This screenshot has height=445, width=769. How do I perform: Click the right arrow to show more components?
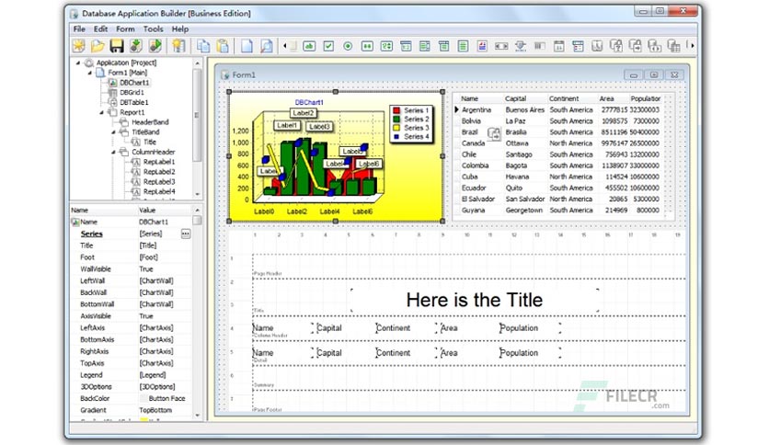coord(692,46)
